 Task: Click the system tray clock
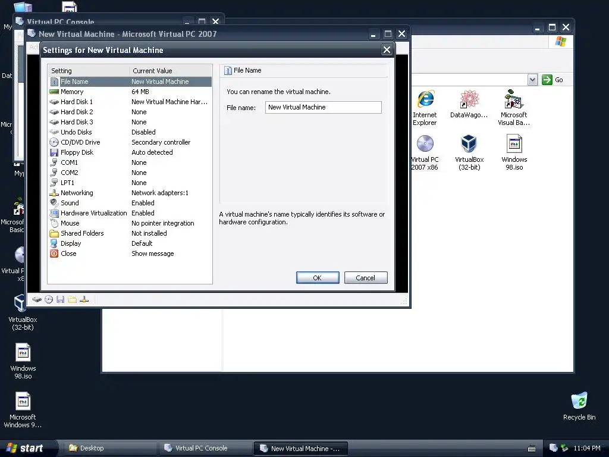pos(587,448)
